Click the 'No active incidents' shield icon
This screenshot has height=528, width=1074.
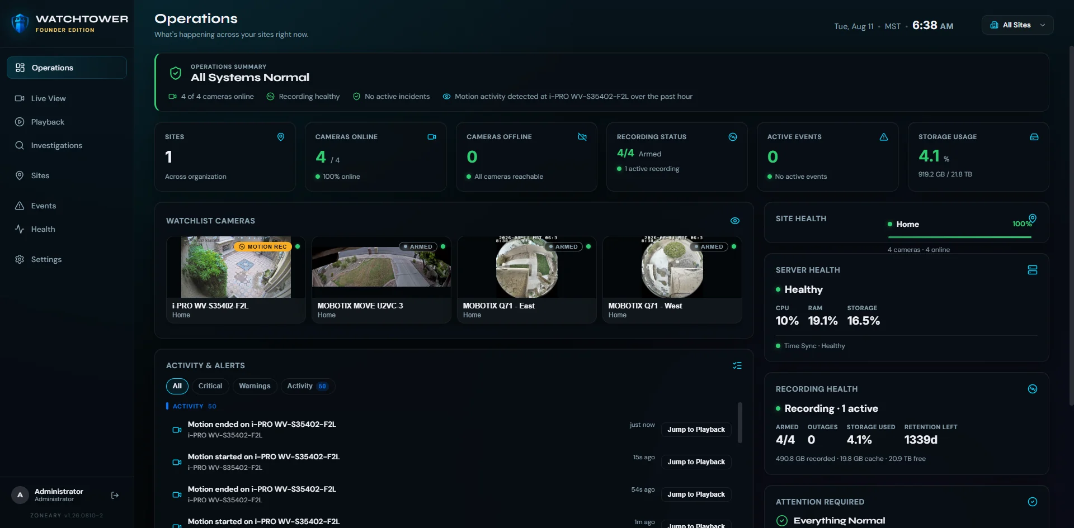tap(356, 97)
